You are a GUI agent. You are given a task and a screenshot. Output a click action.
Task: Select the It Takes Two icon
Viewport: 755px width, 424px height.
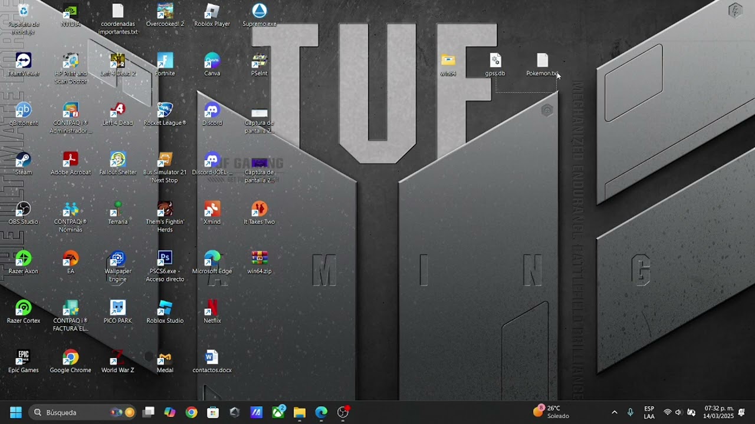point(260,213)
